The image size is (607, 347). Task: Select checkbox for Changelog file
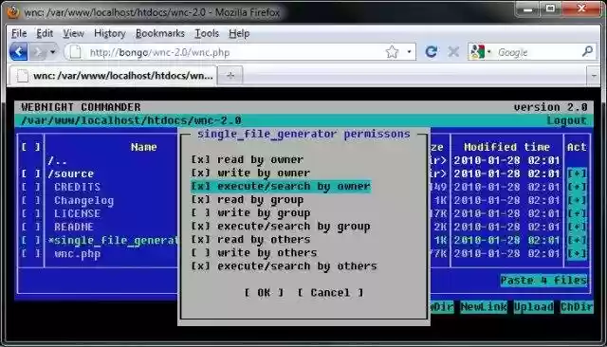point(31,200)
